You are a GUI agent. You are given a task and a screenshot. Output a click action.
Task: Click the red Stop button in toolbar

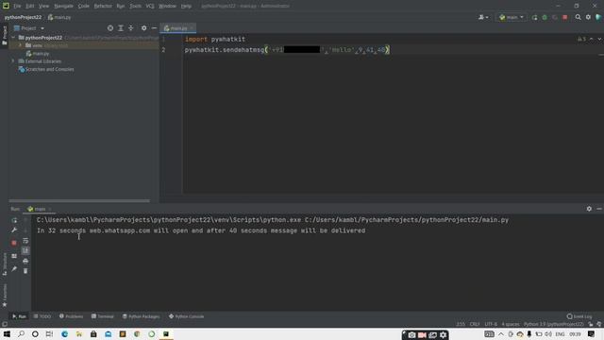coord(565,17)
